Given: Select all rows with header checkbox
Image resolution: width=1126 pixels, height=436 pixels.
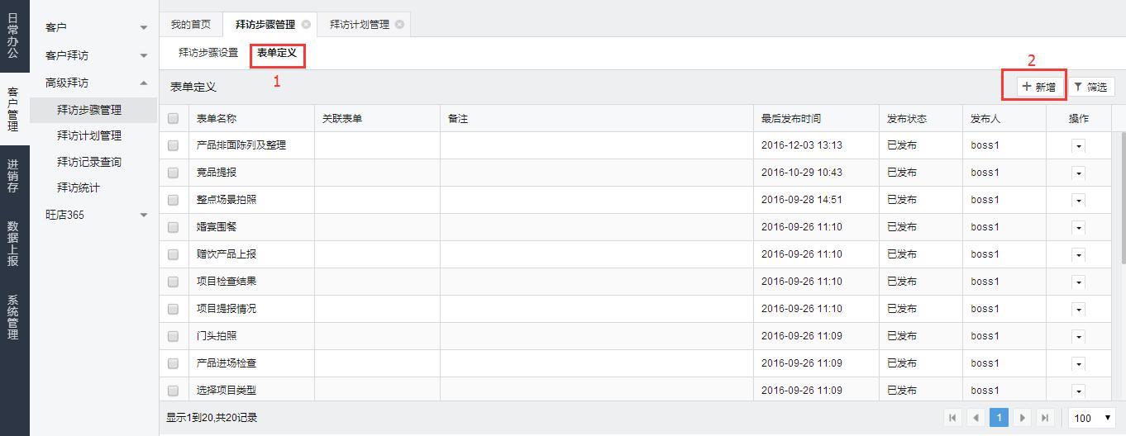Looking at the screenshot, I should pos(173,118).
